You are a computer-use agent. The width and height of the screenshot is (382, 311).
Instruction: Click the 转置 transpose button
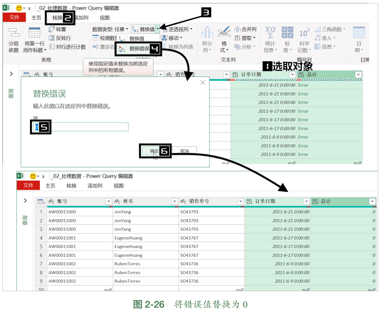pos(57,29)
